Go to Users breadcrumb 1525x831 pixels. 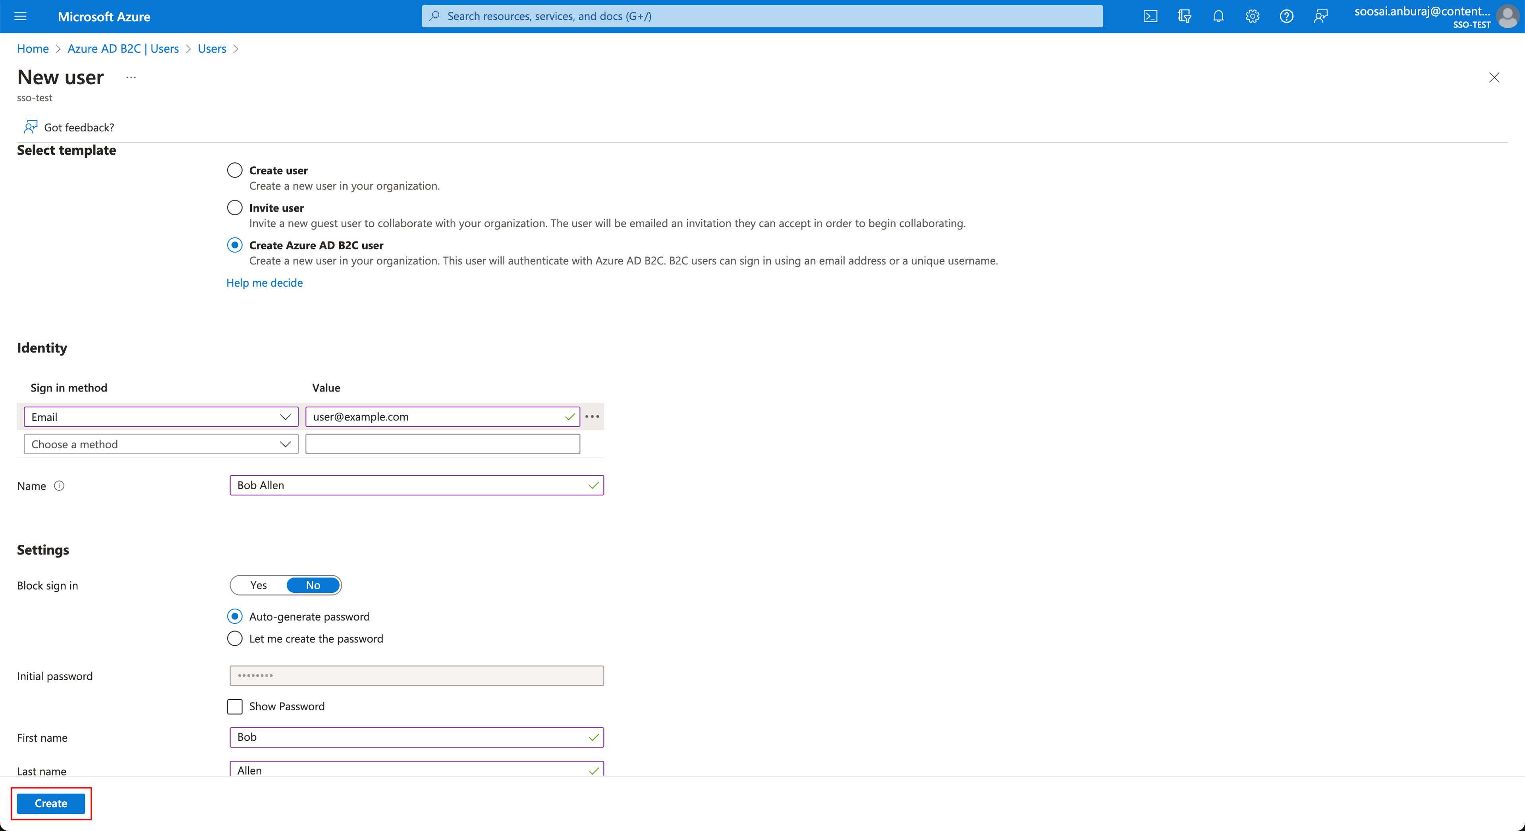click(x=212, y=48)
